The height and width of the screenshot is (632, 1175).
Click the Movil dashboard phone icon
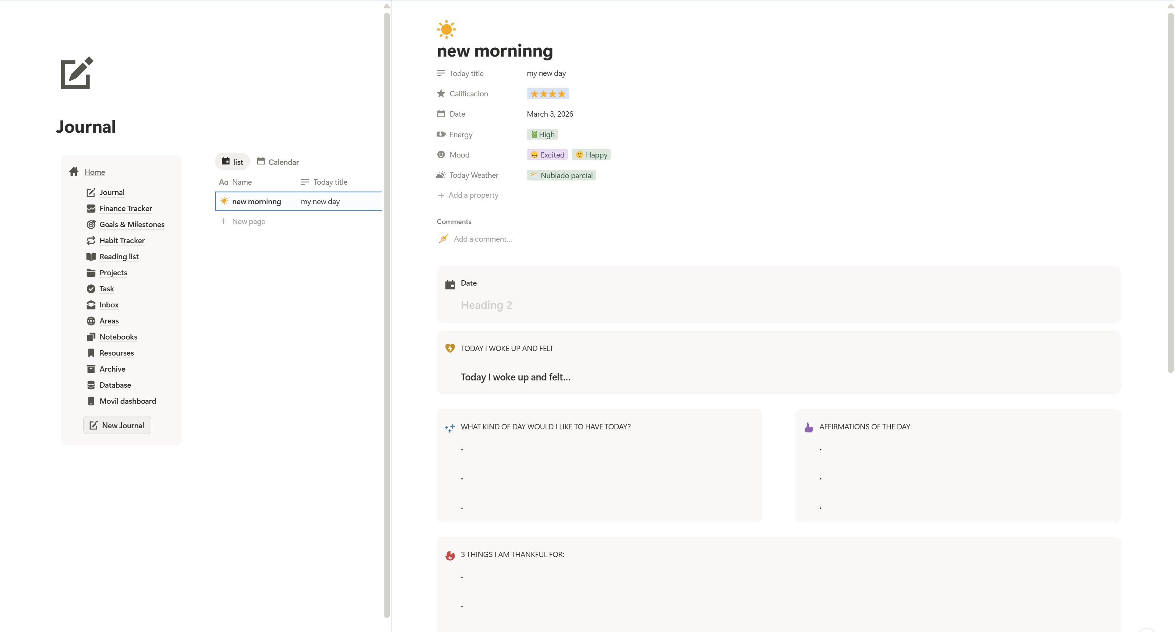[91, 401]
